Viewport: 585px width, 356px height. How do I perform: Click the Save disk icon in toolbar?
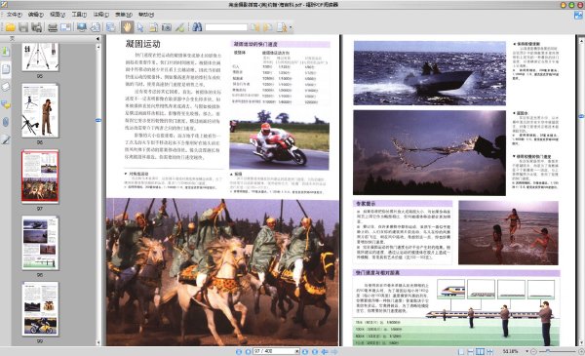[23, 27]
